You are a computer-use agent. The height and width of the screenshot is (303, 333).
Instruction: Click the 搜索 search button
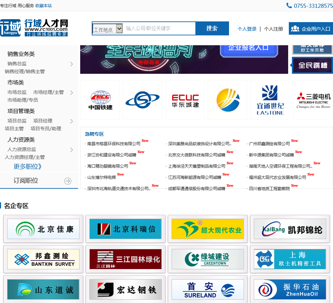(212, 28)
